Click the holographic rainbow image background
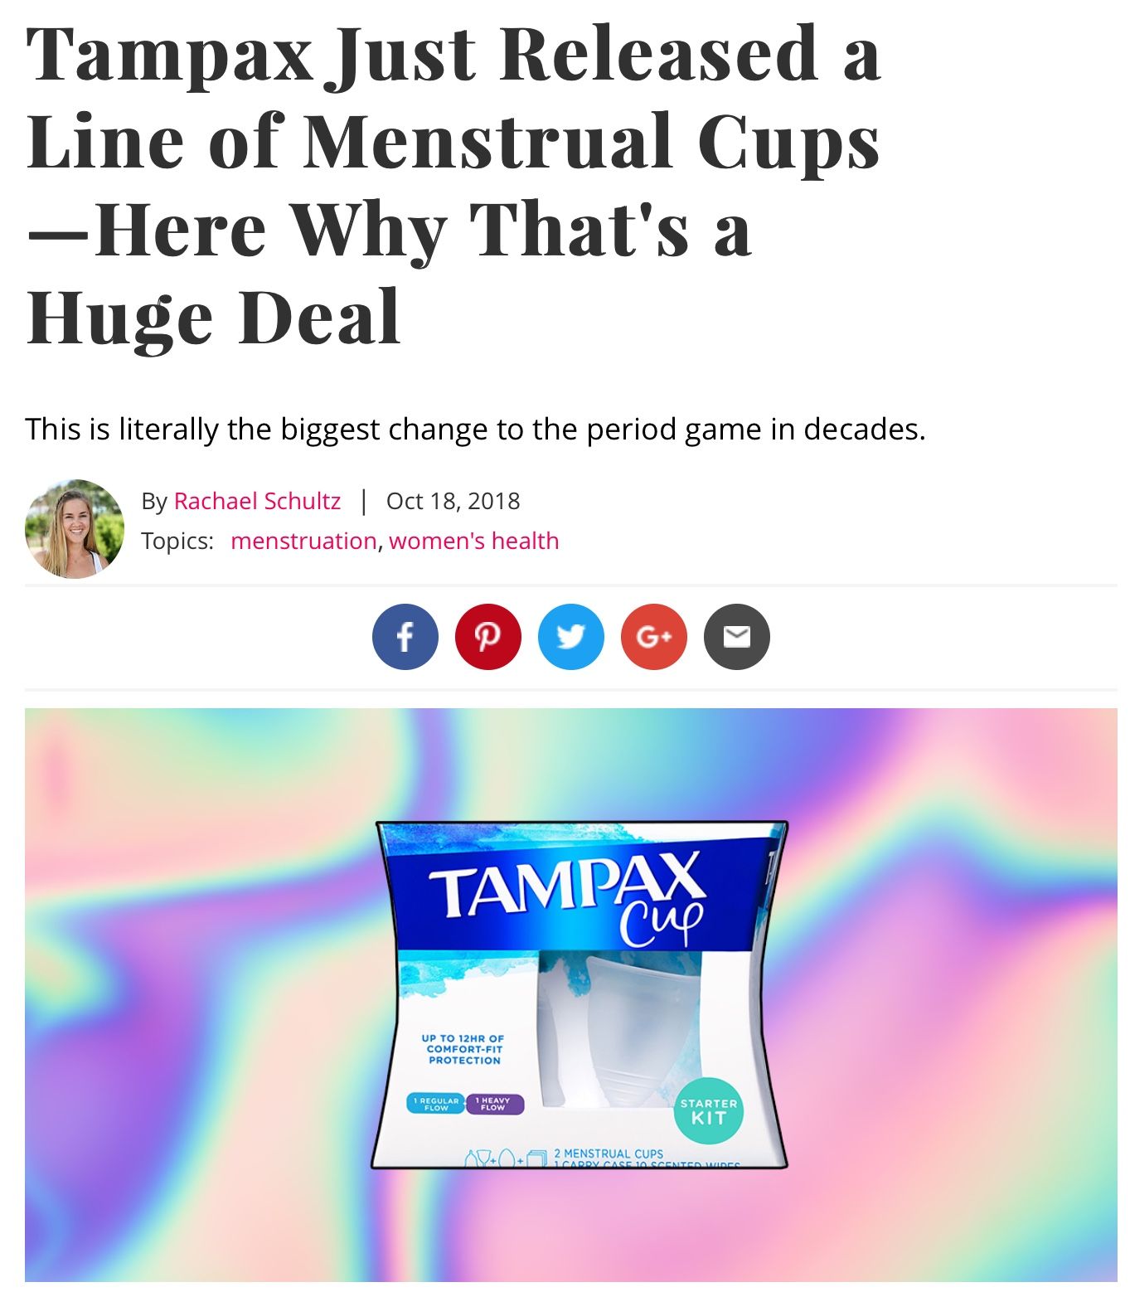 [953, 995]
